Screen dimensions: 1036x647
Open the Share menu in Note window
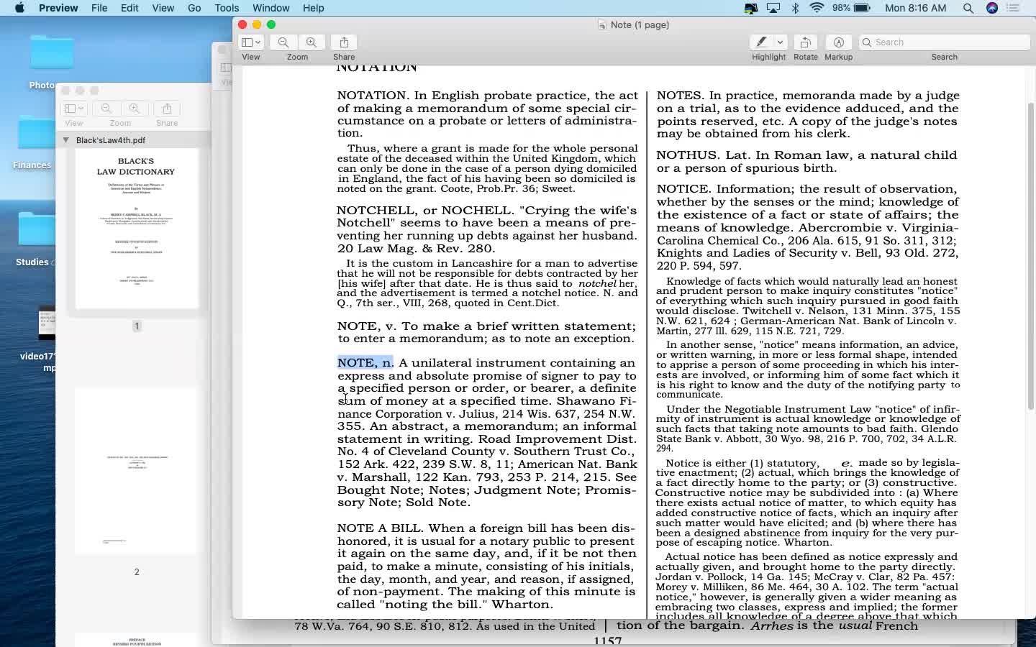click(344, 42)
